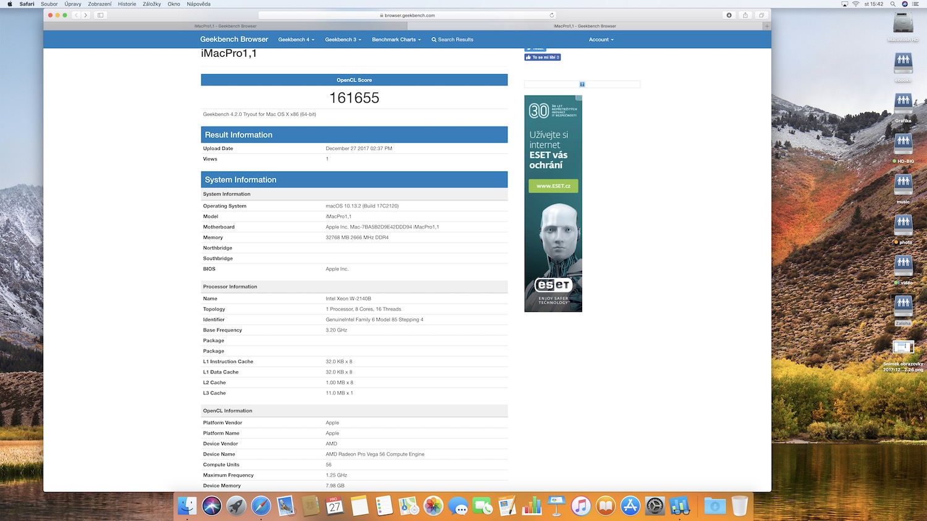The width and height of the screenshot is (927, 521).
Task: Go to Geekbench Browser home
Action: 234,40
